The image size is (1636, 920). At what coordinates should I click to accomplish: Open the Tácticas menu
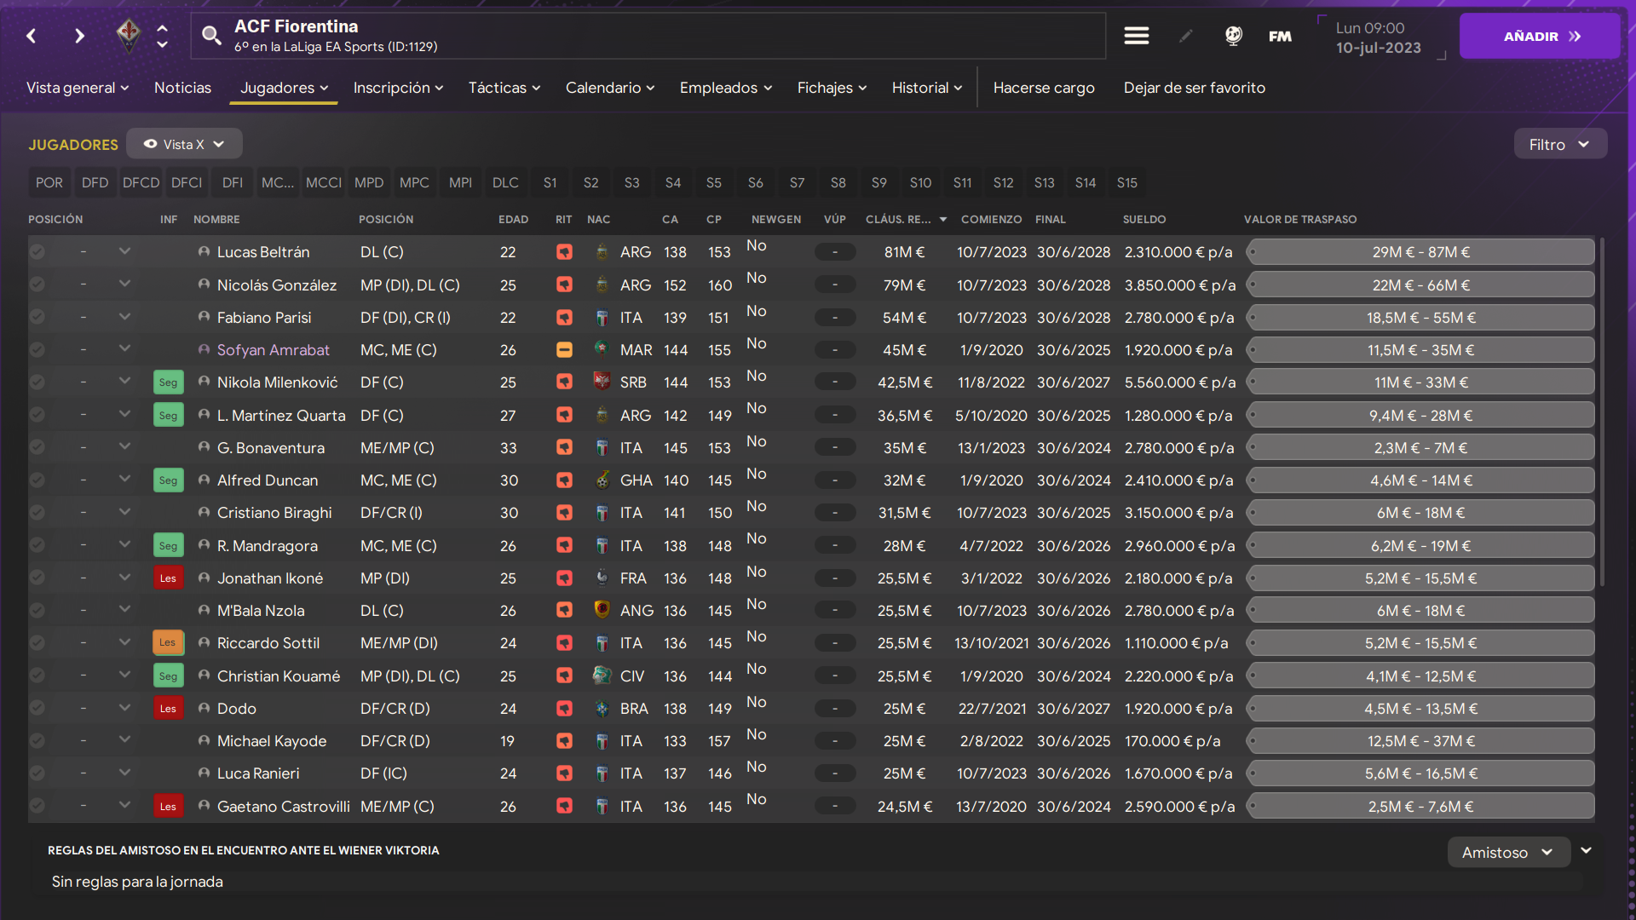tap(504, 88)
